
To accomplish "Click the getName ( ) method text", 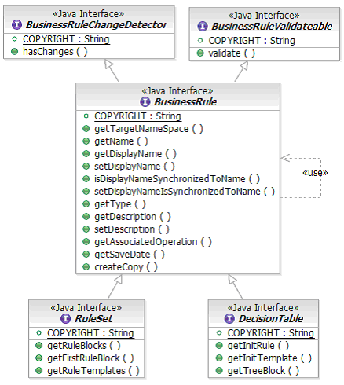I will point(121,141).
